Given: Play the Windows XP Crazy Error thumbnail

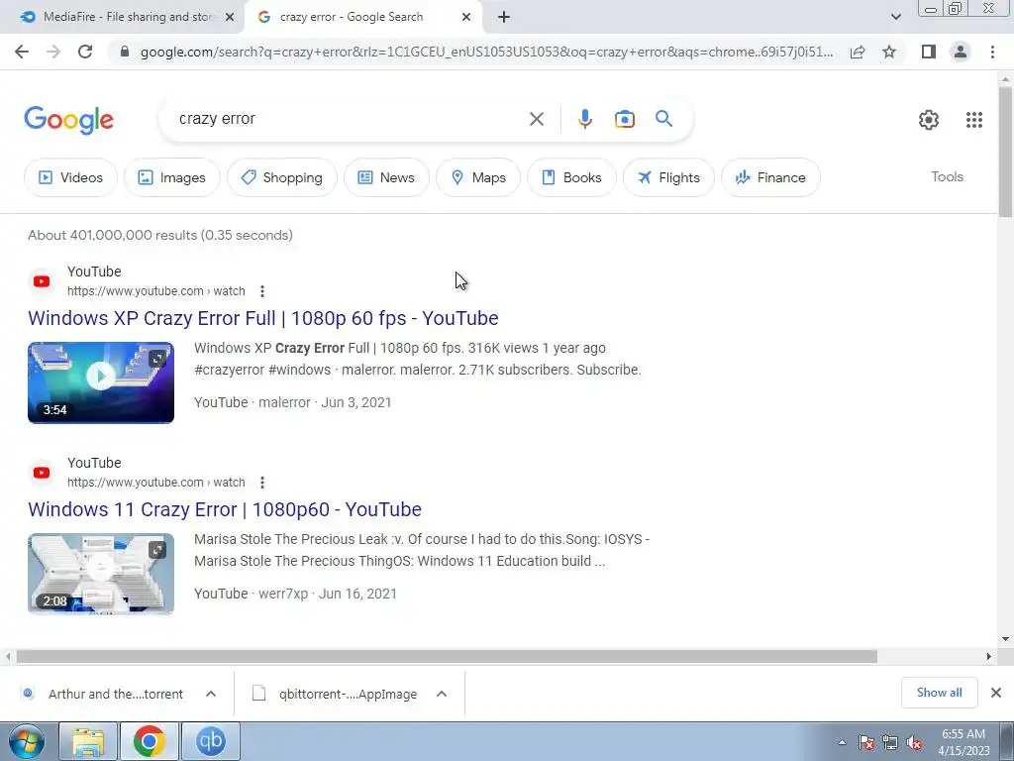Looking at the screenshot, I should [101, 382].
